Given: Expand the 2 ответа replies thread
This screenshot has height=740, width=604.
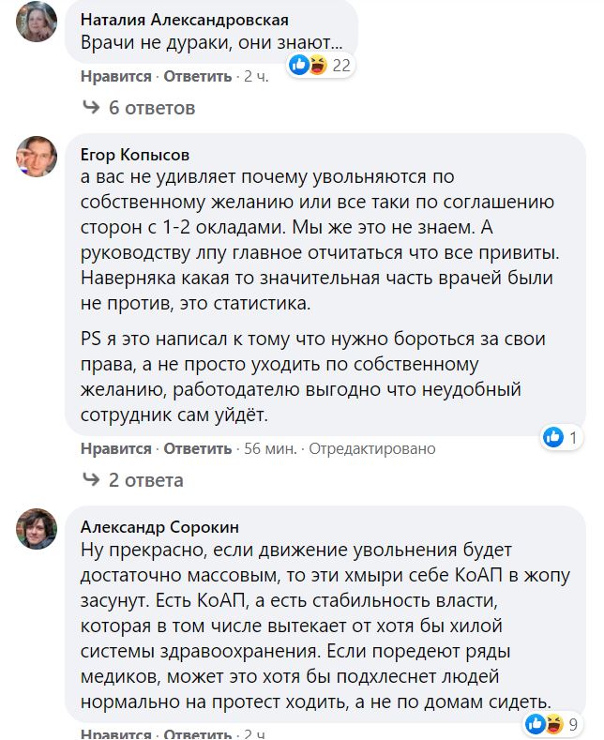Looking at the screenshot, I should click(x=146, y=480).
